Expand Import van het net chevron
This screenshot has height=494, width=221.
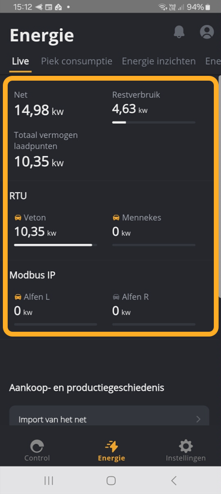coord(198,419)
